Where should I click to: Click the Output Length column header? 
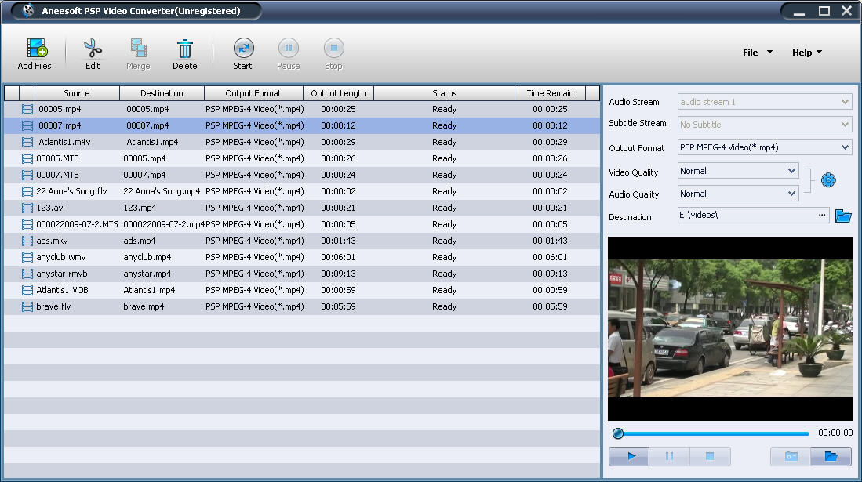click(338, 93)
